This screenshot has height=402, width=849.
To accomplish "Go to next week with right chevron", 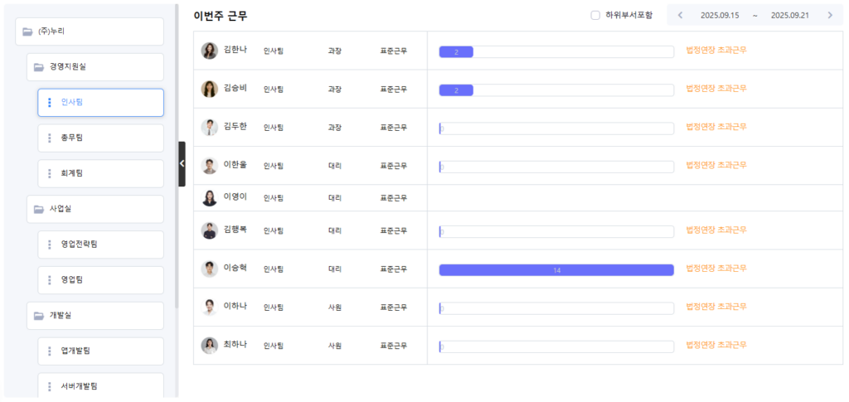I will pos(830,15).
